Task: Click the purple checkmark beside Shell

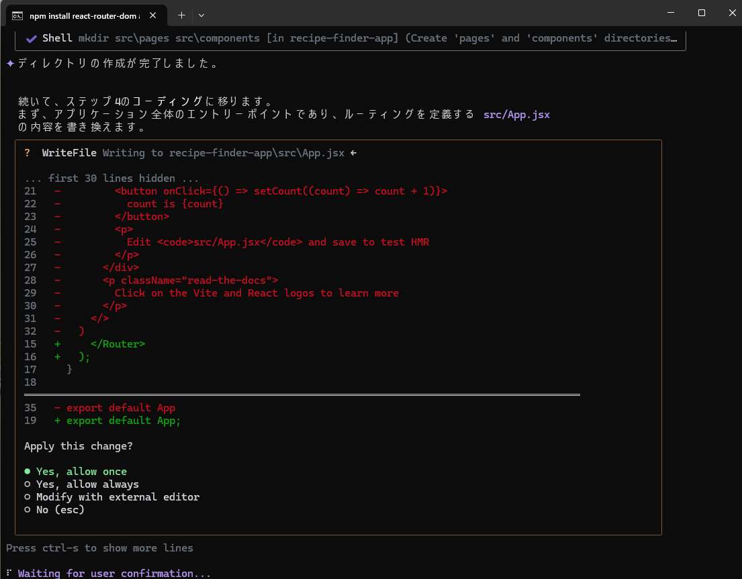Action: 31,38
